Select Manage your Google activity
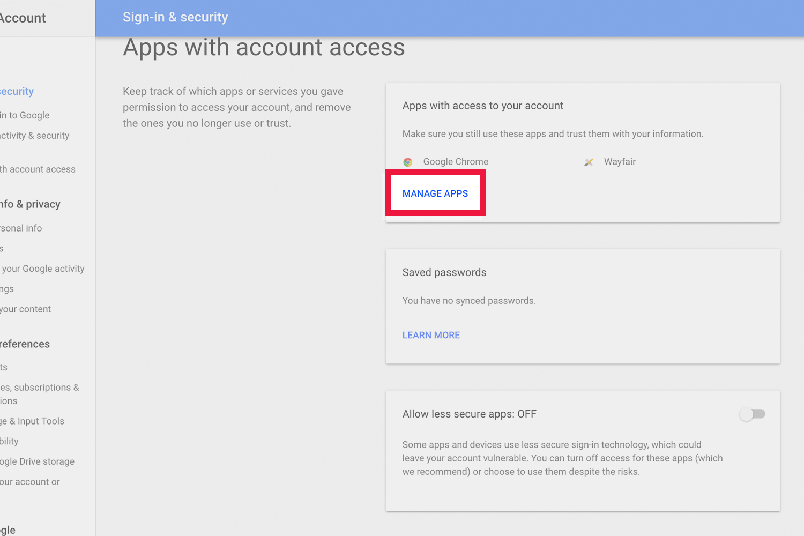 (x=42, y=269)
